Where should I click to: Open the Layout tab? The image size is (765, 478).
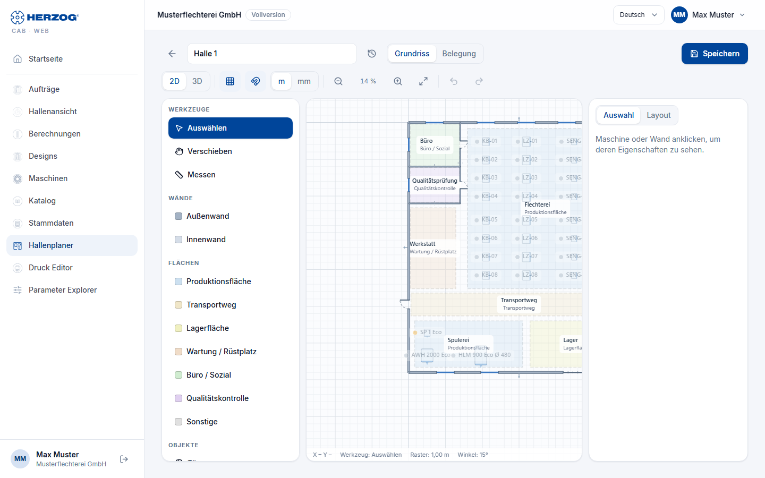pos(658,115)
